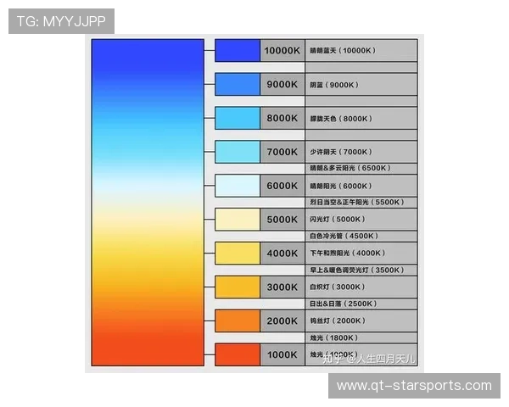Screen dimensions: 509x407
Task: Click the red-orange 1000K color swatch
Action: coord(238,354)
